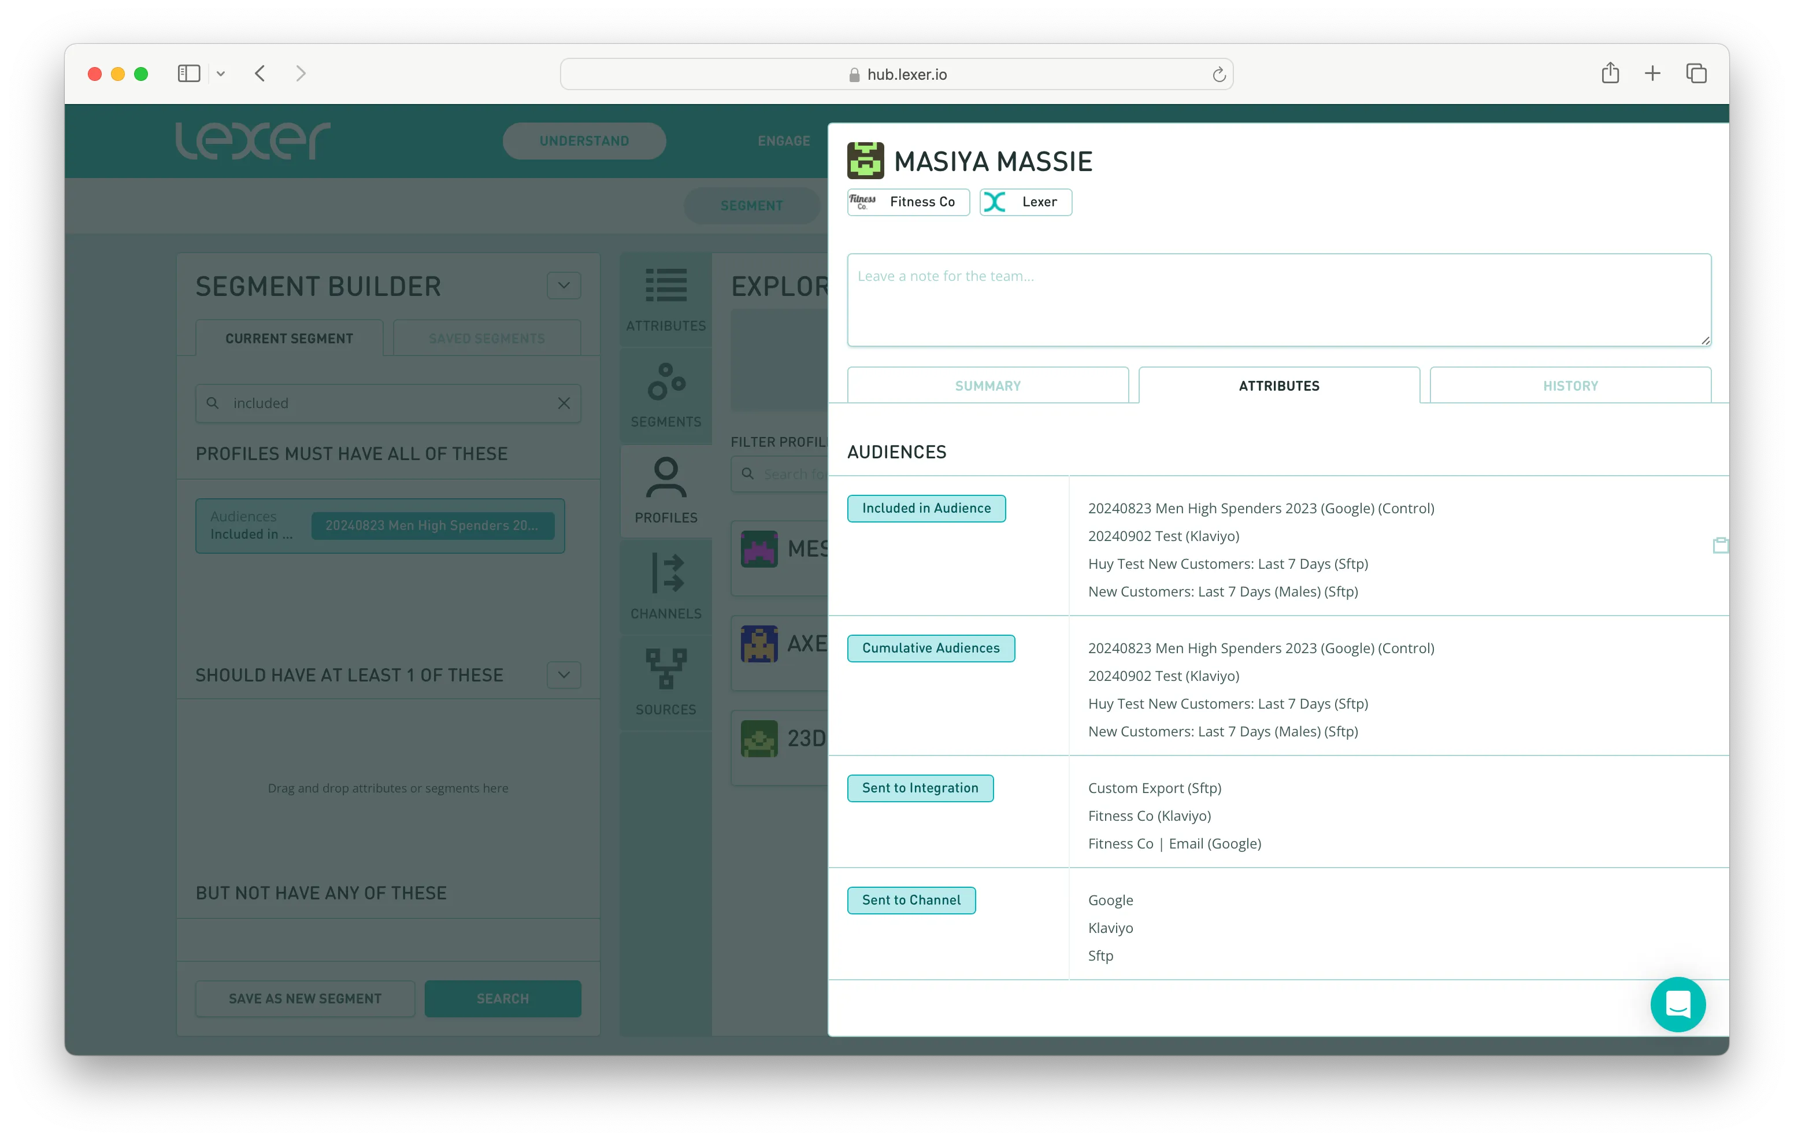
Task: Open the Saved Segments tab
Action: [487, 338]
